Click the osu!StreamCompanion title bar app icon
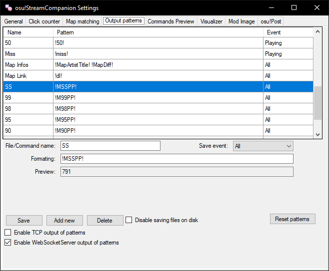 pyautogui.click(x=7, y=8)
